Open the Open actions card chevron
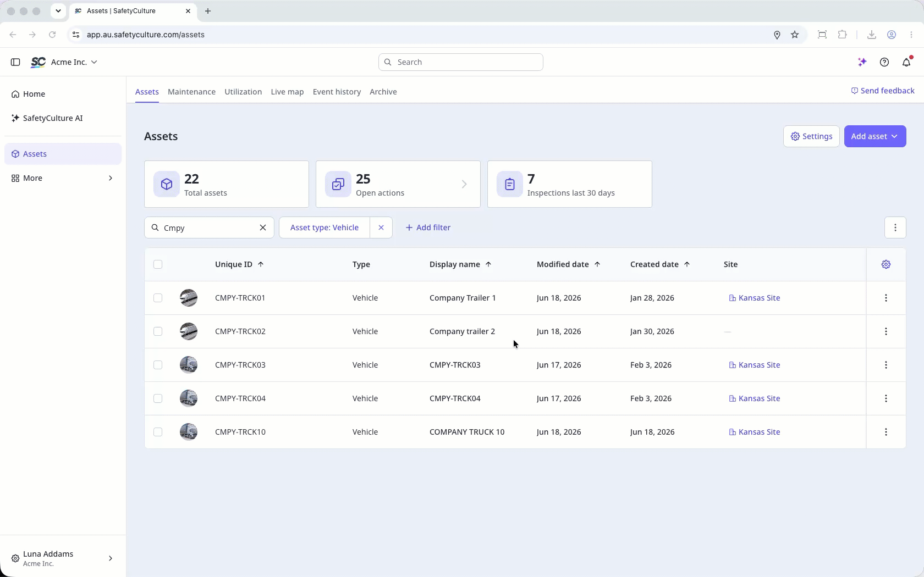 point(464,184)
